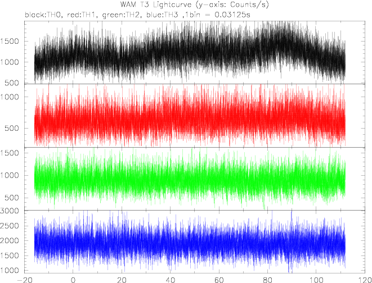Screen dimensions: 372x283
Task: Click the "1500" y-axis label of black panel
Action: [x=10, y=41]
